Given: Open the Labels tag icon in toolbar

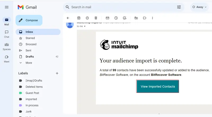Looking at the screenshot, I should point(144,18).
